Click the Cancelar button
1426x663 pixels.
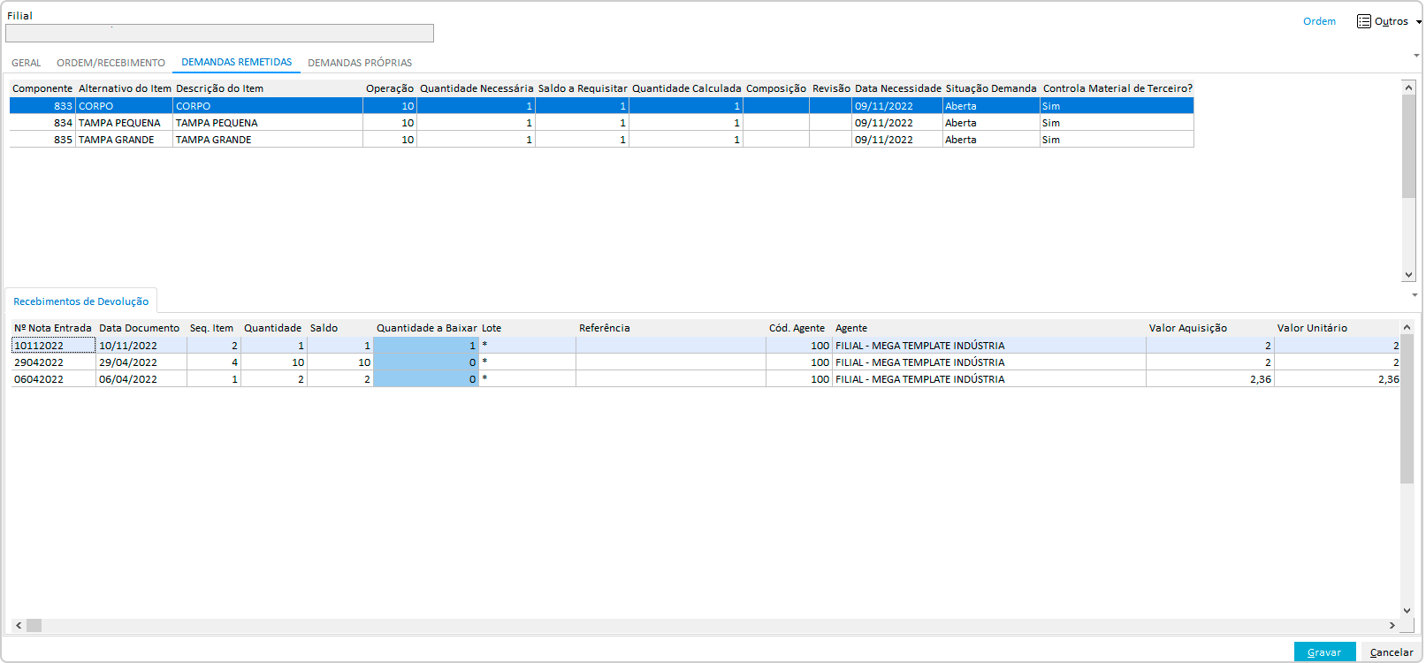(1391, 652)
